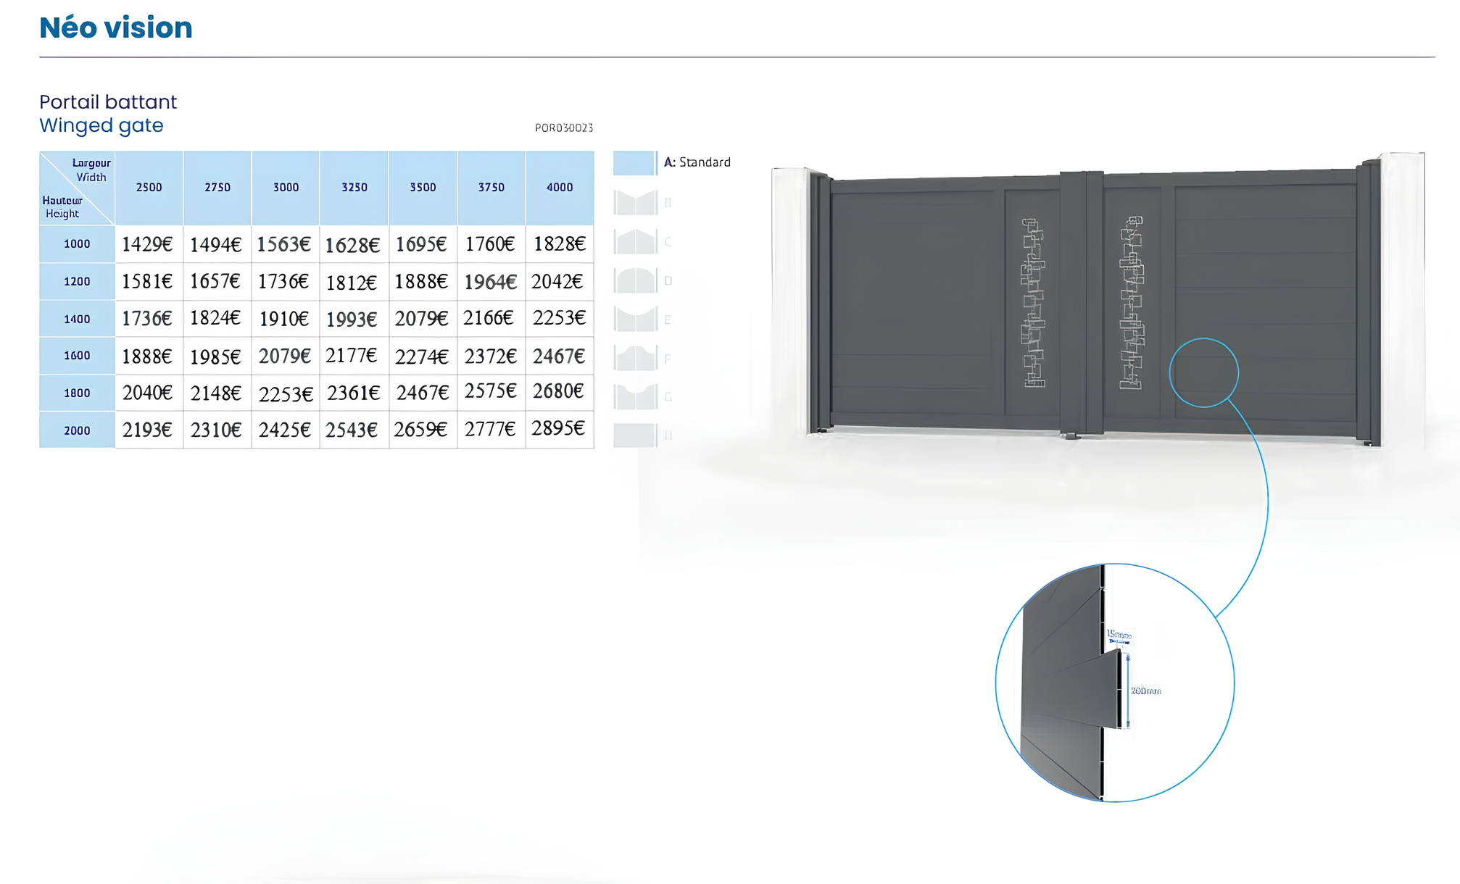The width and height of the screenshot is (1460, 884).
Task: Click the 2895€ price cell
Action: click(x=558, y=428)
